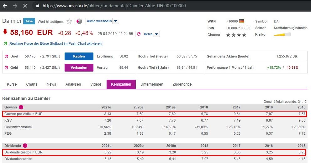Click the browser forward arrow

pos(15,6)
